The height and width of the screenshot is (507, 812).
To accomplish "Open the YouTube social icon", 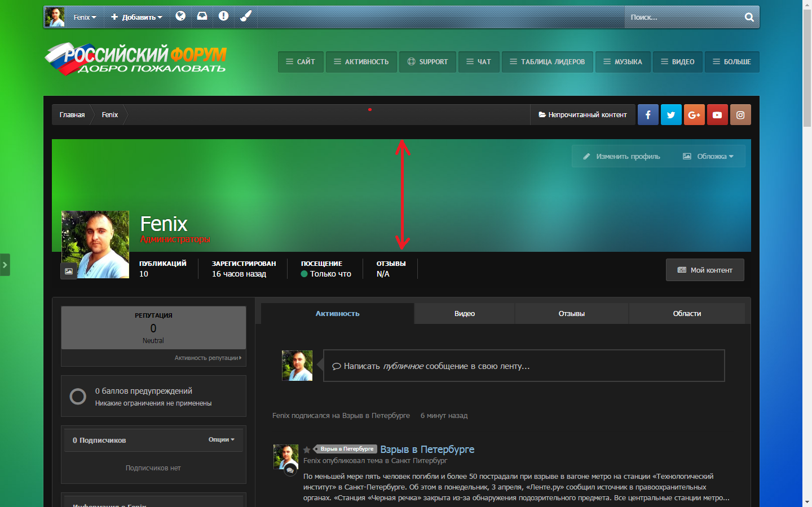I will point(717,114).
